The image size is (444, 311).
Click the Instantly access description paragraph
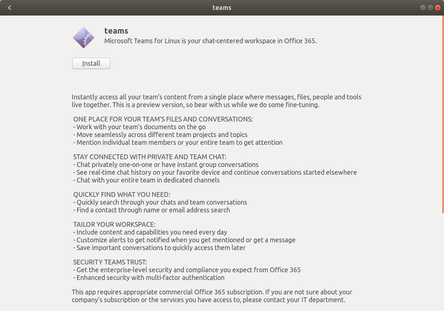216,101
